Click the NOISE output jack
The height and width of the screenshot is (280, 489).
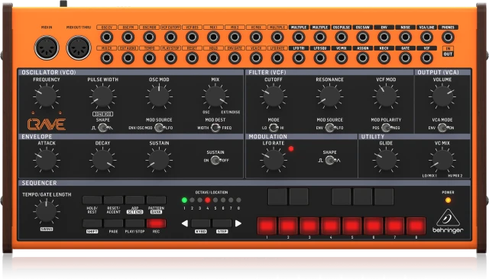point(405,37)
